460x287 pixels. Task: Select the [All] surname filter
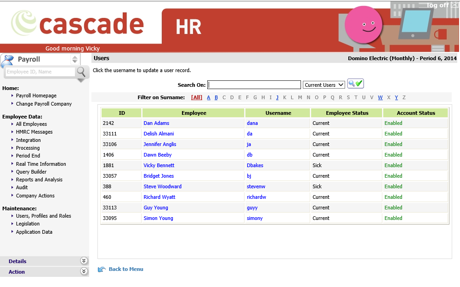coord(197,97)
